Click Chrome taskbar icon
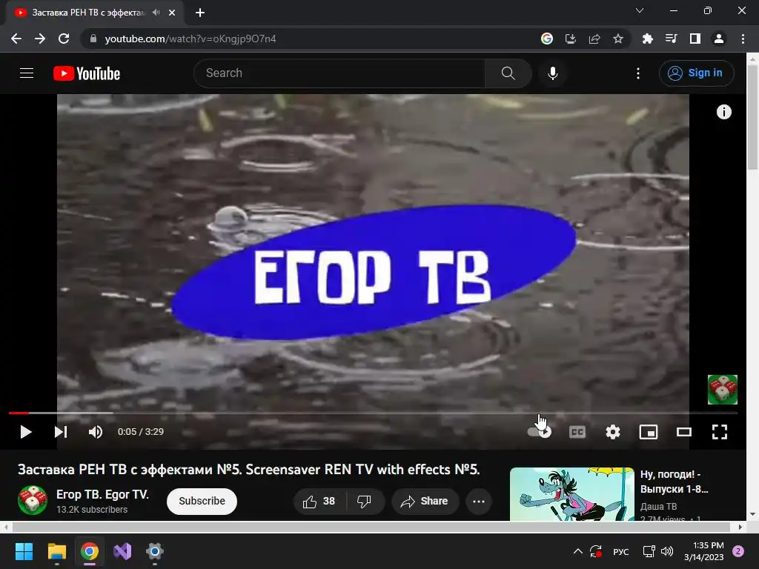This screenshot has width=759, height=569. (90, 551)
